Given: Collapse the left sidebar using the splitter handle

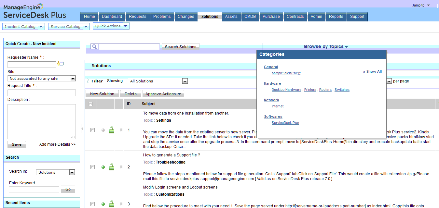Looking at the screenshot, I should [x=82, y=129].
